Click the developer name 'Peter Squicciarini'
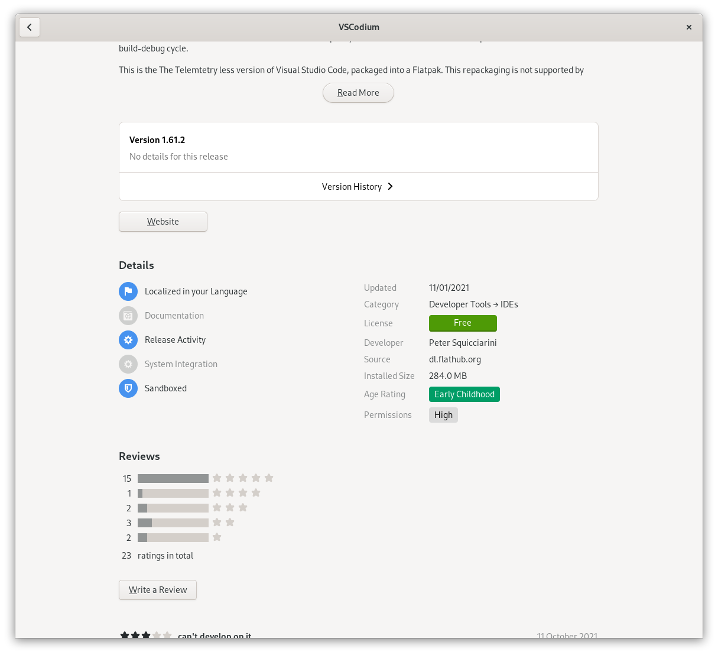Viewport: 718px width, 655px height. (463, 343)
